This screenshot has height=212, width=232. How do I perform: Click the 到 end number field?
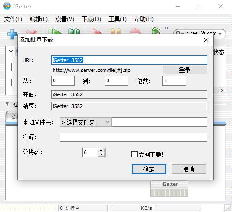pos(116,80)
